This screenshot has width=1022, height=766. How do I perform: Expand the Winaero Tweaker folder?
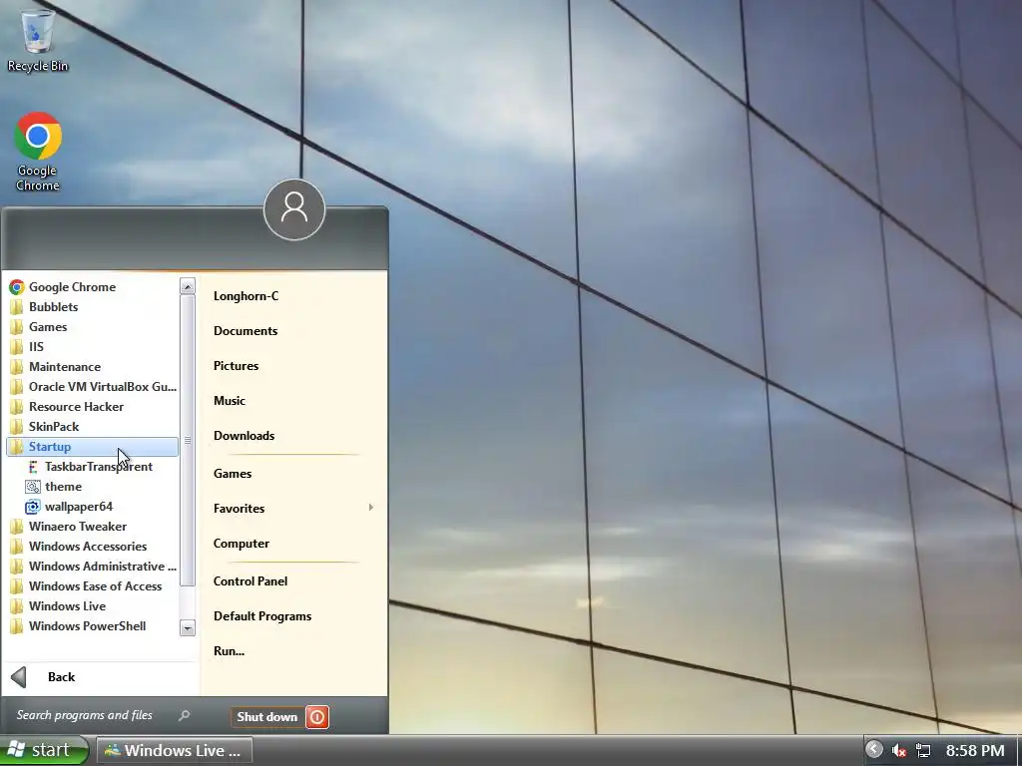[92, 527]
